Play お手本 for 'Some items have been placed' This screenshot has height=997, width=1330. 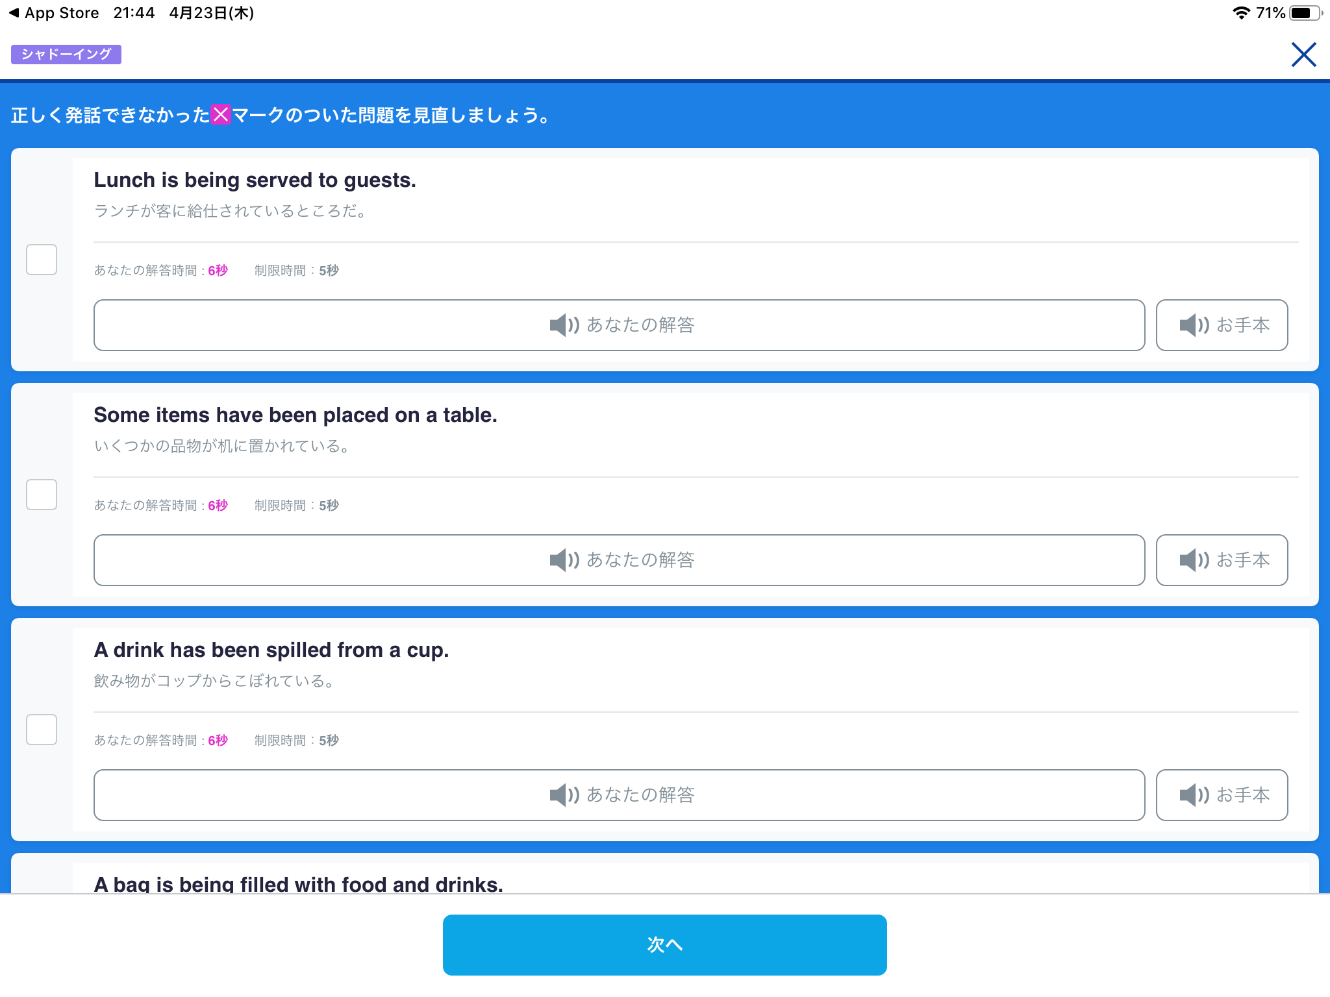[x=1222, y=560]
